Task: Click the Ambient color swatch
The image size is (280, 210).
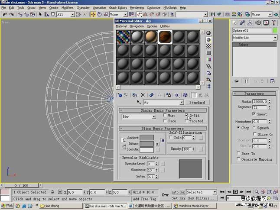Action: tap(147, 138)
